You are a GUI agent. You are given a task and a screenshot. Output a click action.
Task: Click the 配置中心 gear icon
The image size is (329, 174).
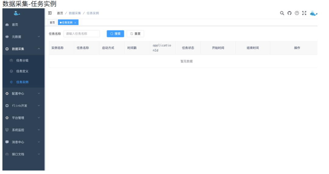pyautogui.click(x=7, y=93)
